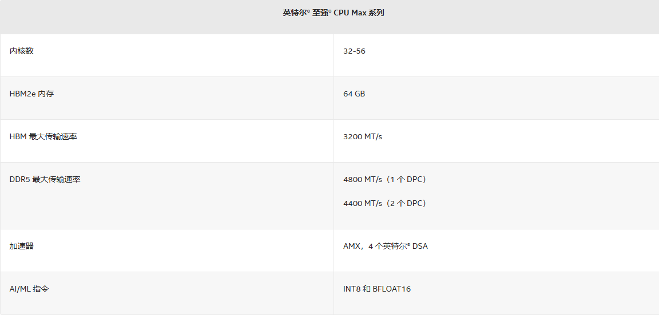Click the BFLOAT16 text
Viewport: 659px width, 315px height.
392,289
